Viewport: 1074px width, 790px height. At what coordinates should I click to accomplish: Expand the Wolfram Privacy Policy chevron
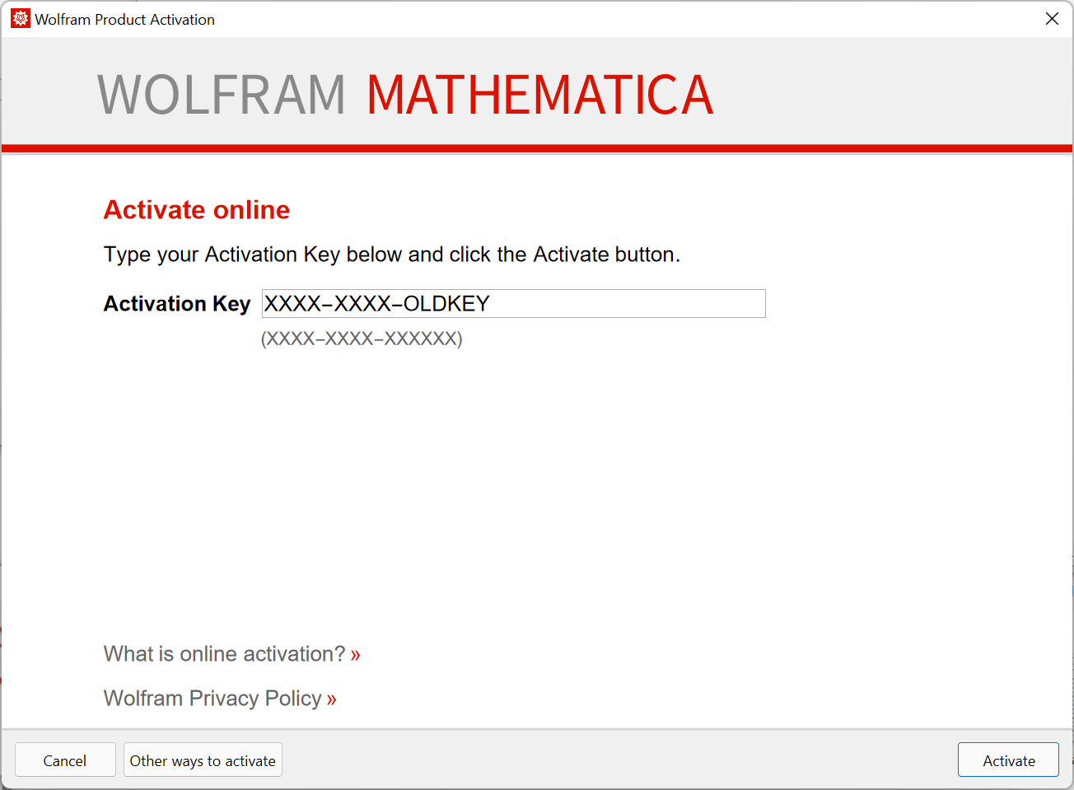[333, 698]
